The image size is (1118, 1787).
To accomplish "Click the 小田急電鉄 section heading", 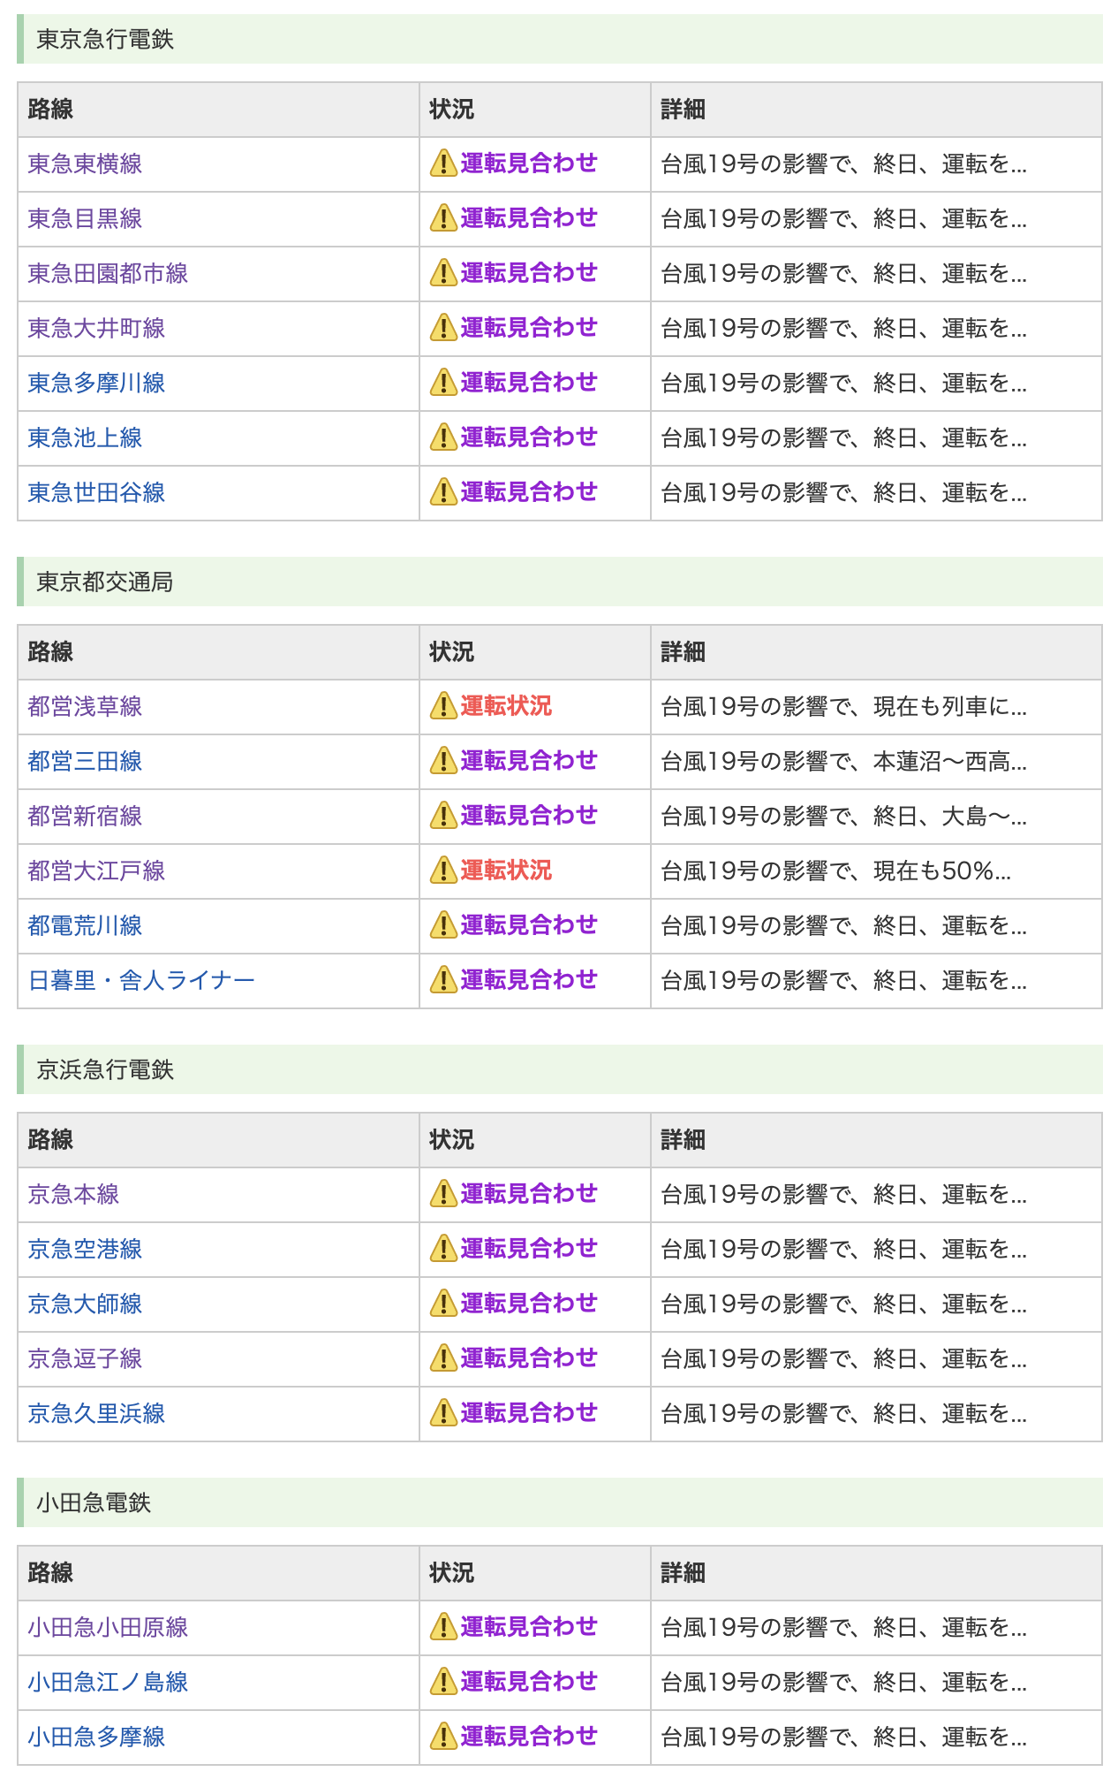I will [560, 1502].
